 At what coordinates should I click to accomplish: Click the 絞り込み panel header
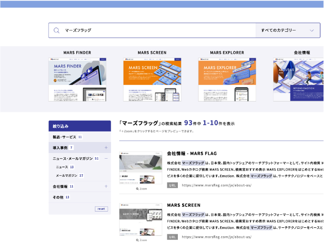click(x=80, y=126)
